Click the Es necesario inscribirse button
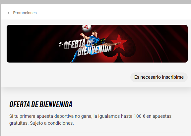The height and width of the screenshot is (136, 191). (x=159, y=77)
